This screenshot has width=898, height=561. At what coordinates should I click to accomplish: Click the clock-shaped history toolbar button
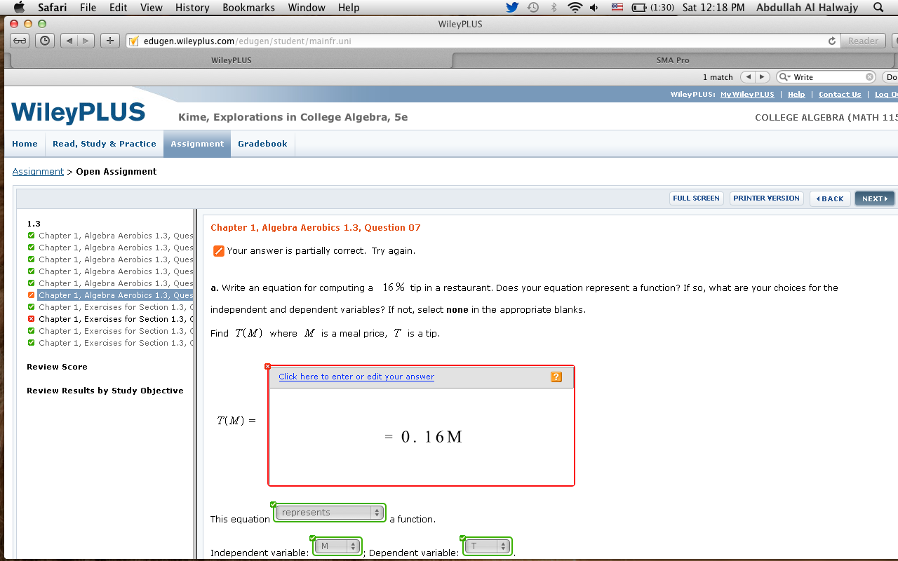[44, 41]
